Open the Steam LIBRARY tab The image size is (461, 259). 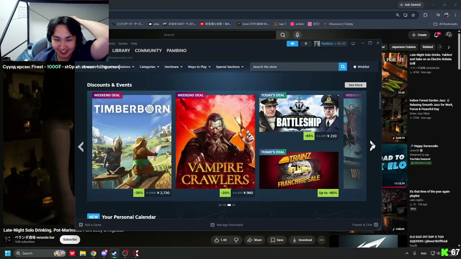[121, 50]
